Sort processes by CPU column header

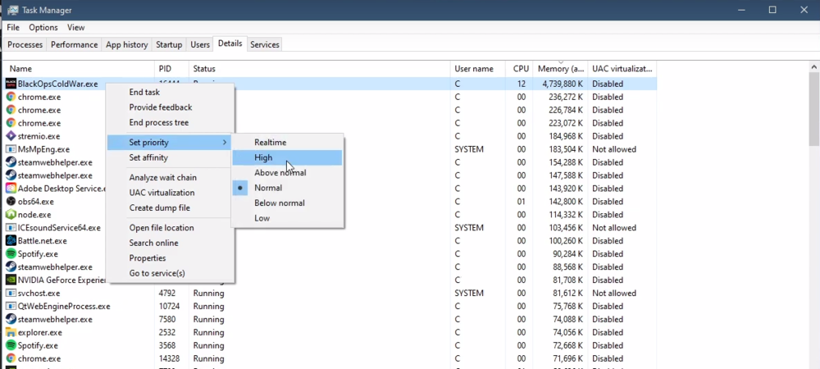point(521,69)
